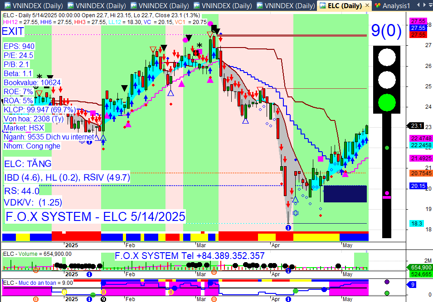Click the middle white light of traffic signal
This screenshot has height=302, width=433.
387,80
